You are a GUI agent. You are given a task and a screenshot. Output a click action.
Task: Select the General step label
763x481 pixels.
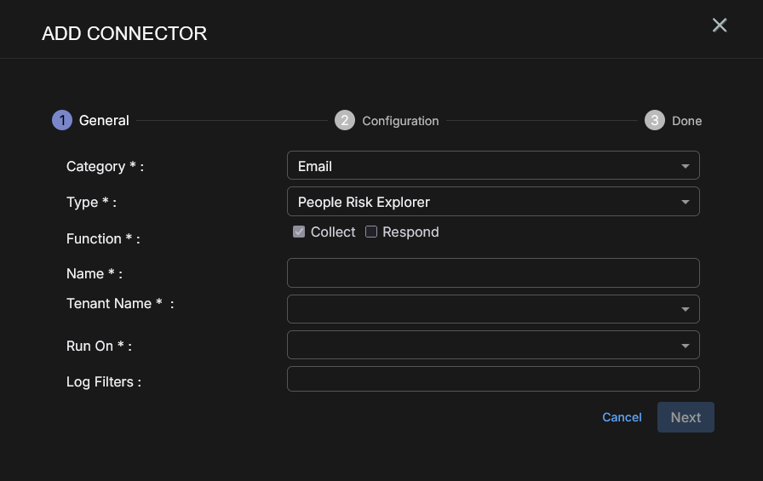coord(104,121)
